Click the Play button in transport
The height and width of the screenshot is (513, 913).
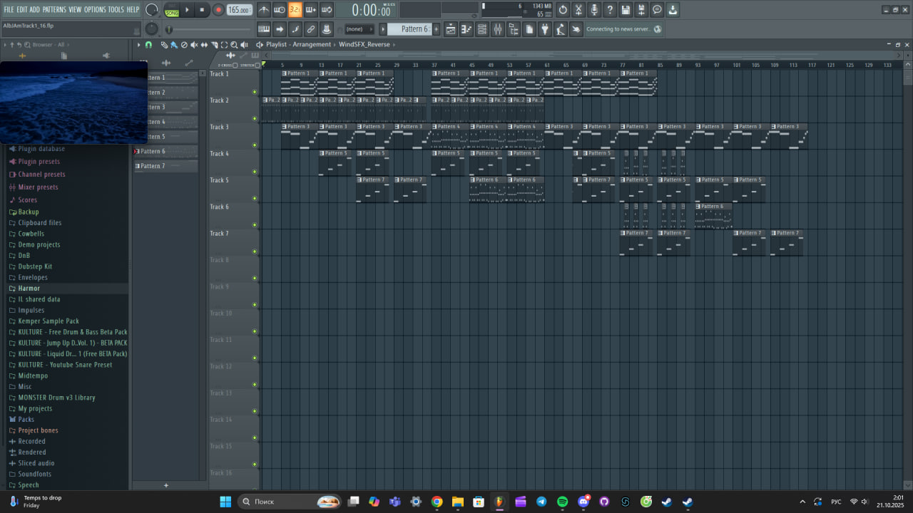[x=188, y=10]
